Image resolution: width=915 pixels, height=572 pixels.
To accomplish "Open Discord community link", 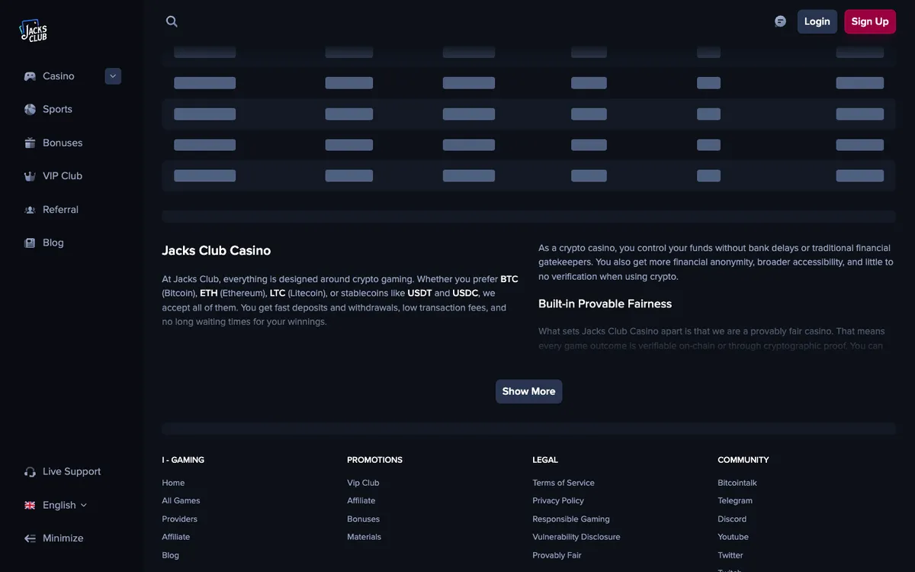I will tap(732, 519).
